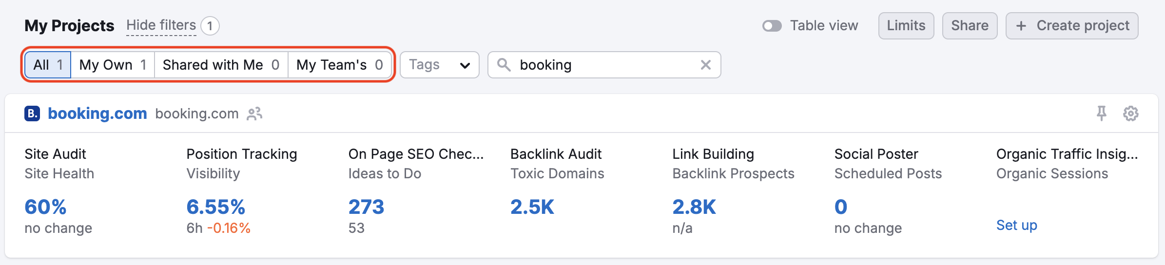Viewport: 1165px width, 265px height.
Task: Open the booking.com project link
Action: pos(97,114)
